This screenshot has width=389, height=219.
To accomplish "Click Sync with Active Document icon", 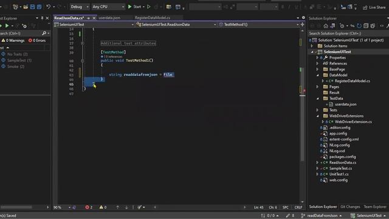I will 353,26.
